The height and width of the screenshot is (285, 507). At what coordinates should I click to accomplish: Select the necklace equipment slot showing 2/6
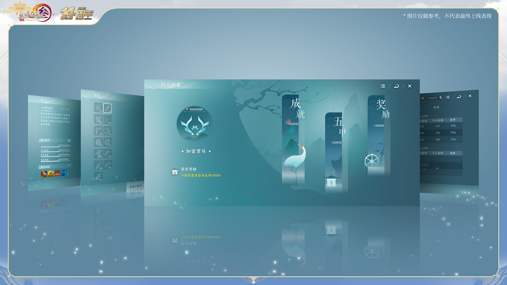tap(107, 120)
